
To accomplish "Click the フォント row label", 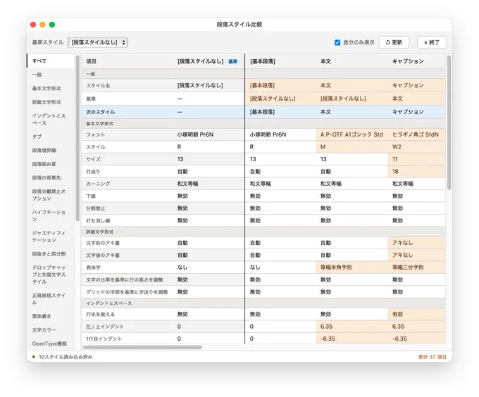I will point(95,134).
